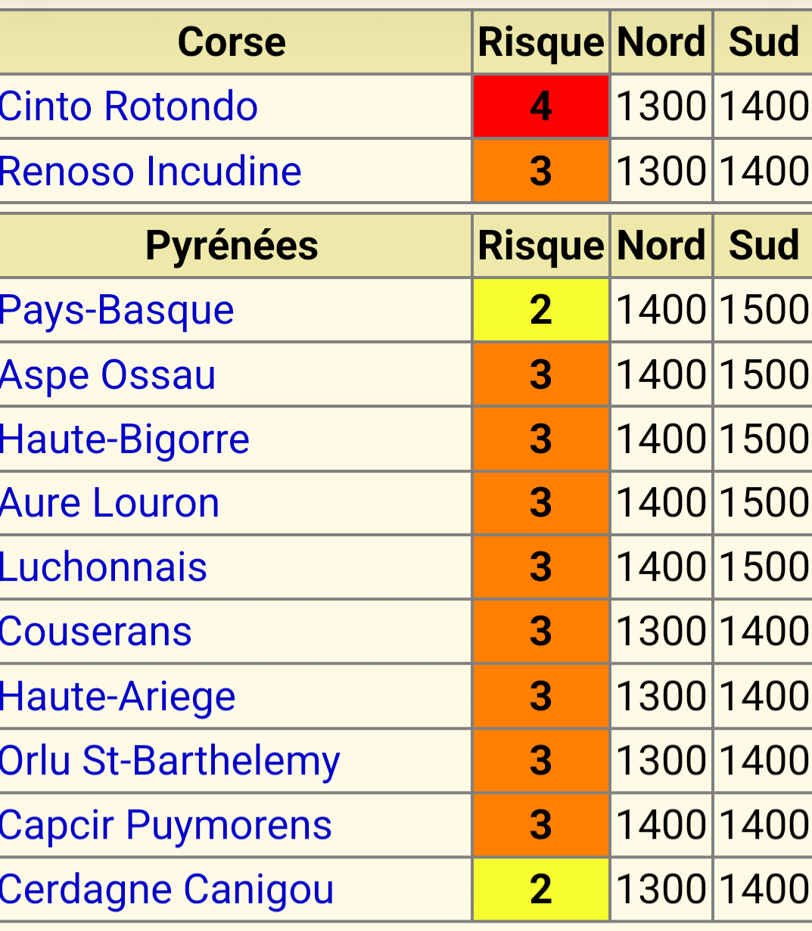Click the orange risk 3 cell for Renoso Incudine
Image resolution: width=812 pixels, height=931 pixels.
coord(540,171)
